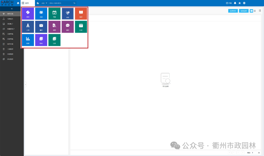This screenshot has width=264, height=156.
Task: Switch to list rows view toggle
Action: (x=255, y=11)
